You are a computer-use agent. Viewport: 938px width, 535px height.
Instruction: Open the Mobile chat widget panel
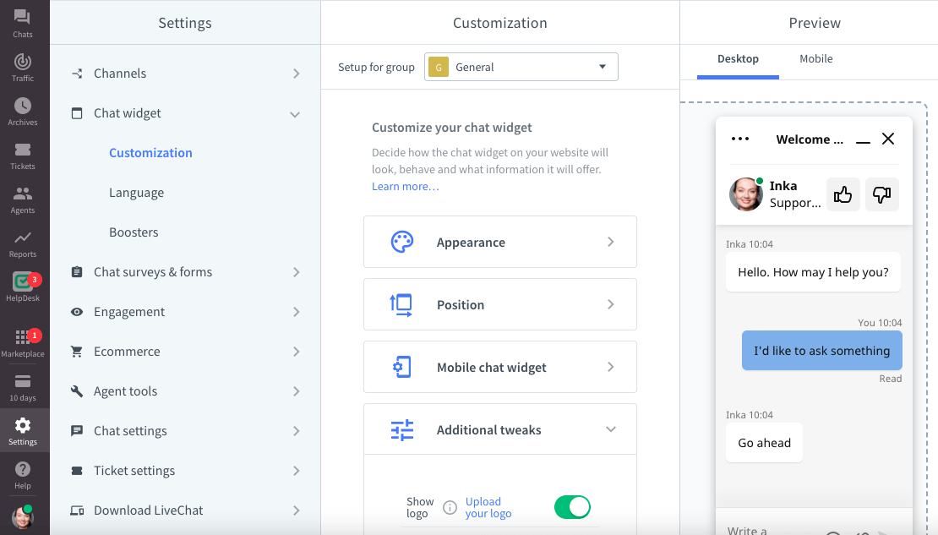[x=500, y=367]
